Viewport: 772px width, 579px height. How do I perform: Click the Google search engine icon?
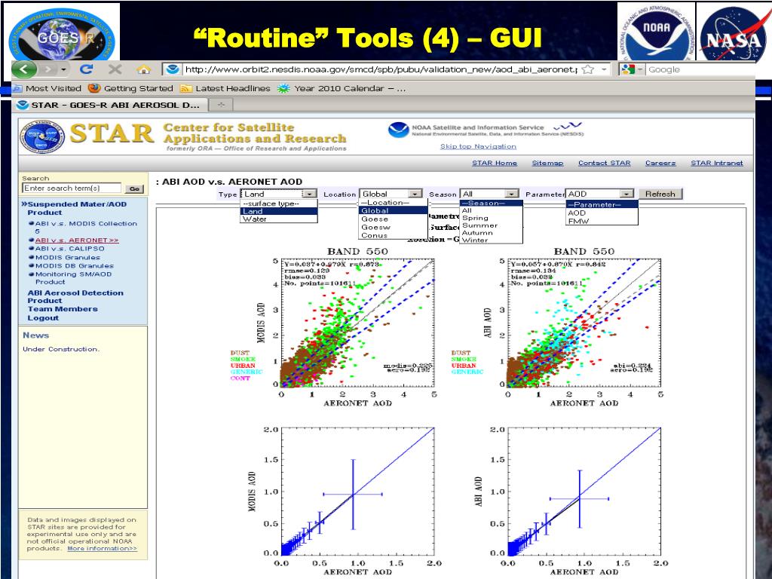[628, 69]
